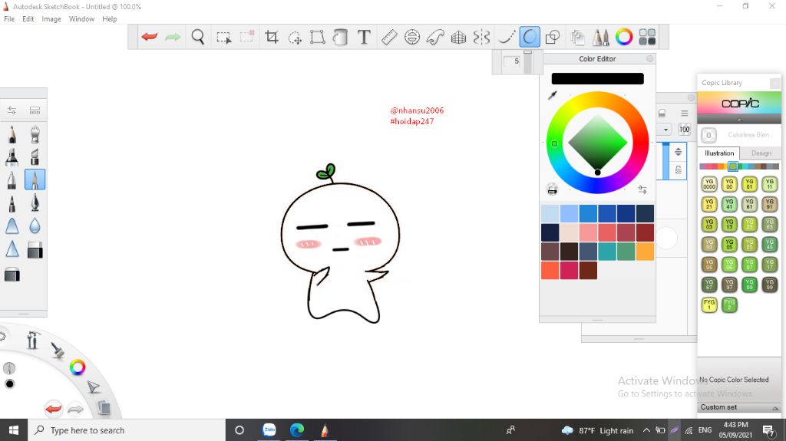The image size is (786, 441).
Task: Enable the Ellipse guide
Action: click(x=412, y=37)
